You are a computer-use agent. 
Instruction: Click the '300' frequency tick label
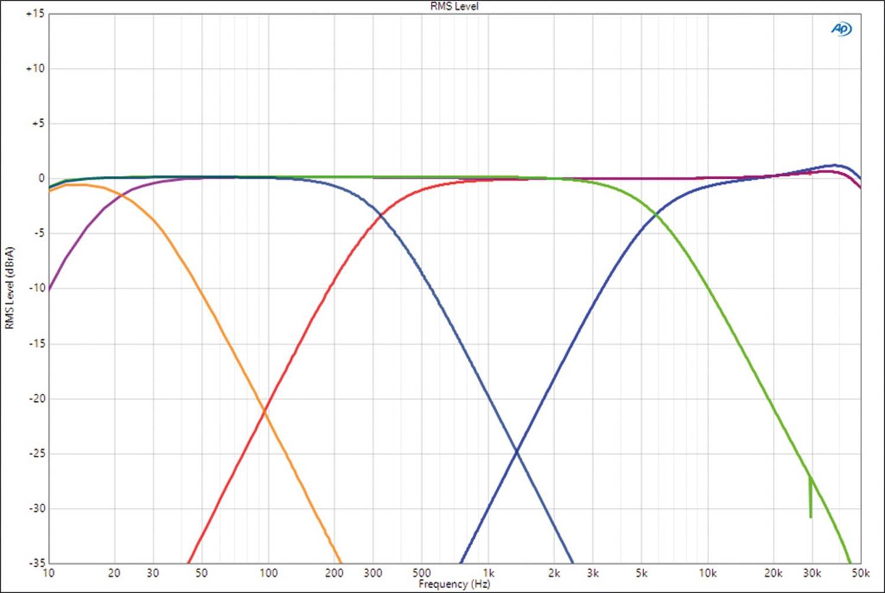tap(373, 573)
